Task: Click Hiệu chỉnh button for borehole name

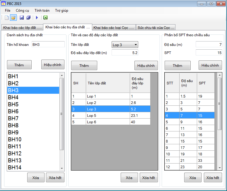Action: coord(53,65)
